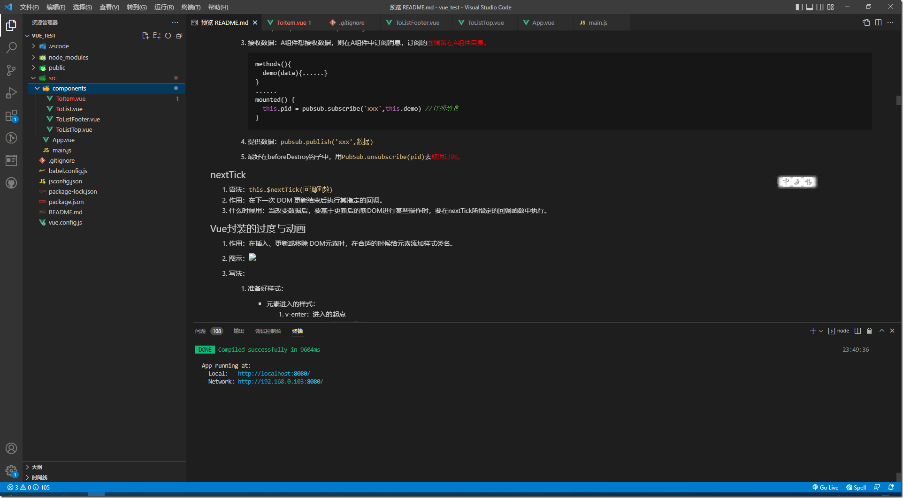Switch to ToListFooter.vue editor tab
Viewport: 903px width, 498px height.
(417, 23)
